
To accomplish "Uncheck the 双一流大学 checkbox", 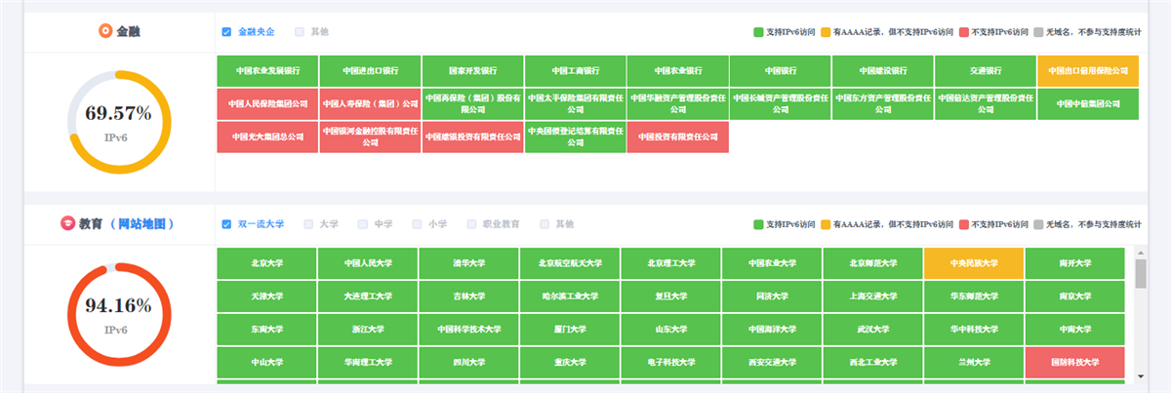I will coord(226,223).
